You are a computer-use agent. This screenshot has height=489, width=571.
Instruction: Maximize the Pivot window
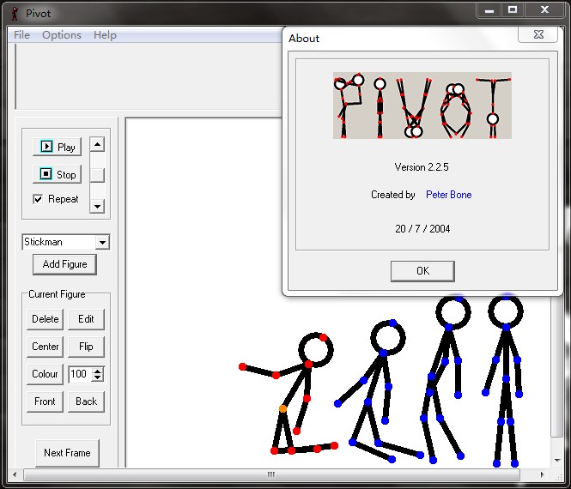pyautogui.click(x=513, y=9)
